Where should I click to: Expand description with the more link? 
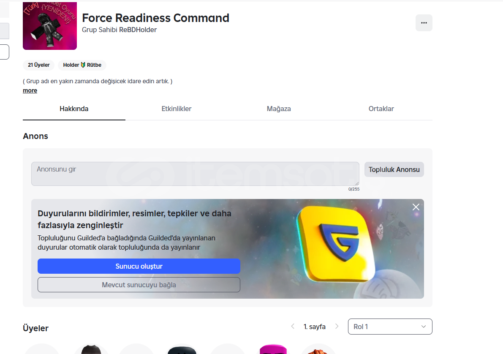(30, 90)
